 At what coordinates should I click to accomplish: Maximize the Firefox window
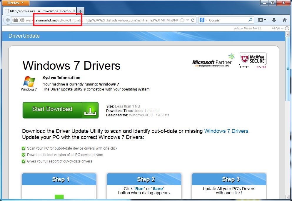[273, 3]
